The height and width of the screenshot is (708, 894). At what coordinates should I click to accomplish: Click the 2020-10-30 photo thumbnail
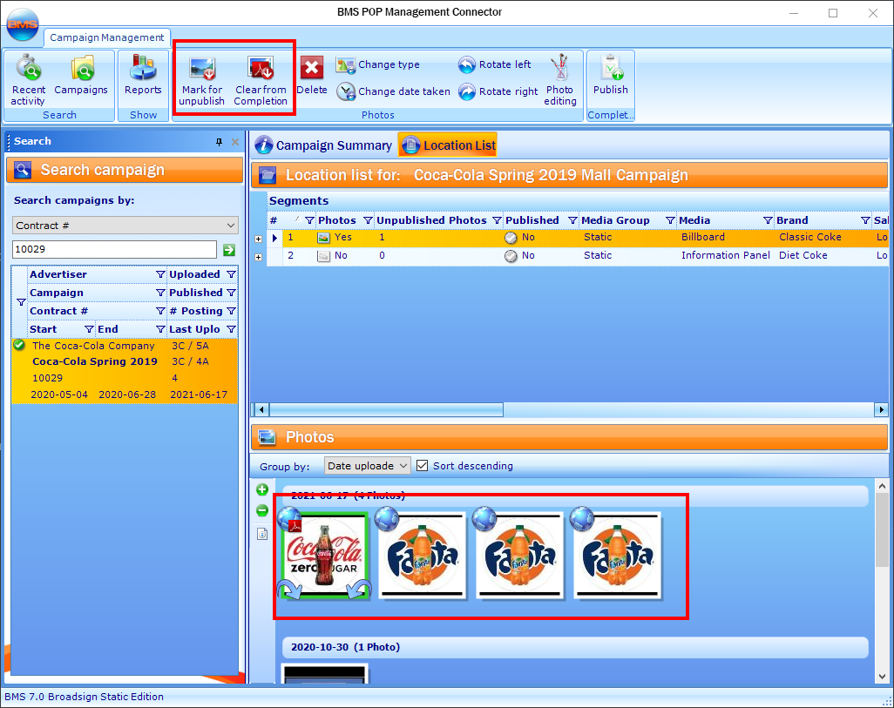[324, 673]
